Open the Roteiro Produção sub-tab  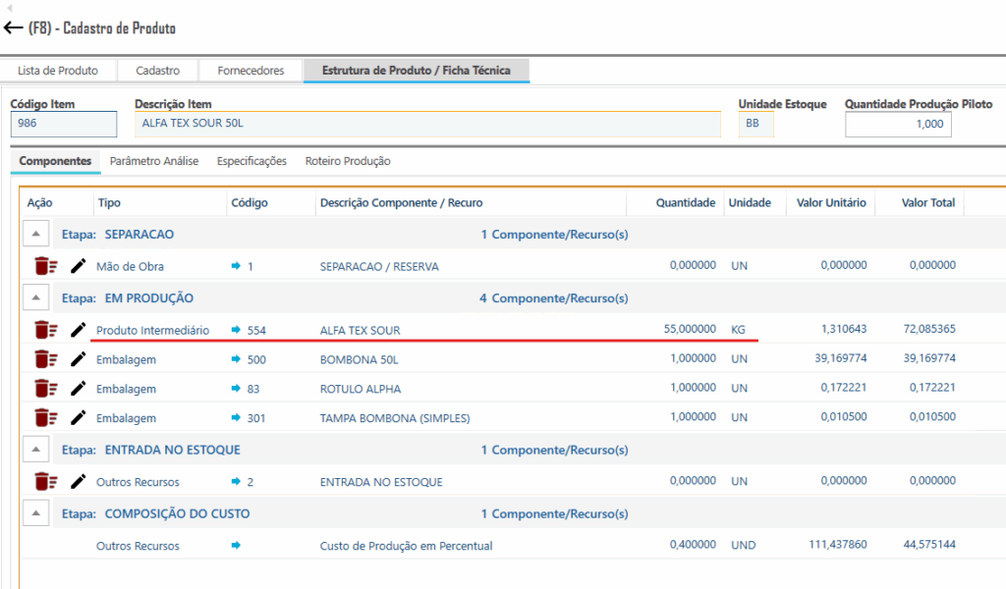[348, 161]
